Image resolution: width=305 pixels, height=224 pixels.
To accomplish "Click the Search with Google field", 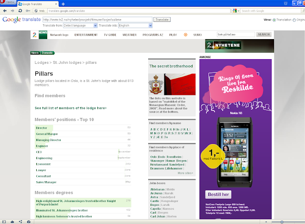I will [270, 11].
